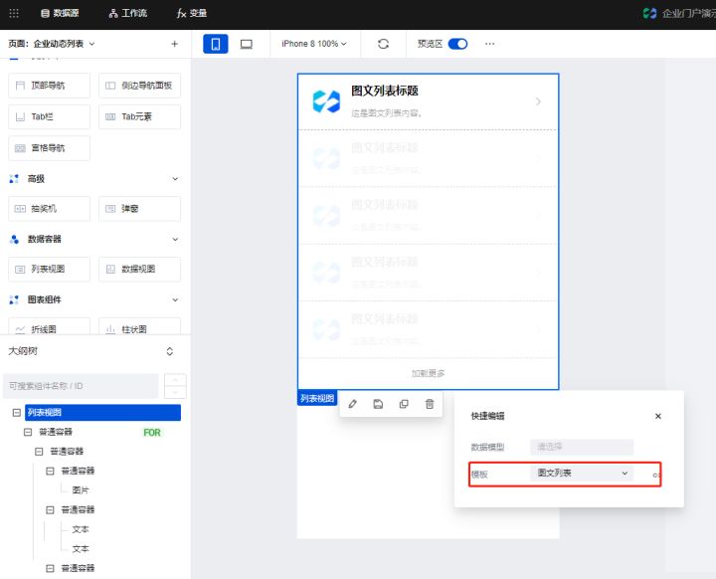The height and width of the screenshot is (579, 716).
Task: Select the 折线图 component
Action: click(x=50, y=326)
